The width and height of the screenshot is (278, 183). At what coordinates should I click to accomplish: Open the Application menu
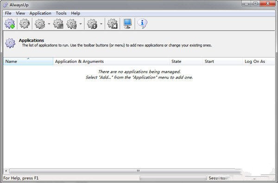40,13
